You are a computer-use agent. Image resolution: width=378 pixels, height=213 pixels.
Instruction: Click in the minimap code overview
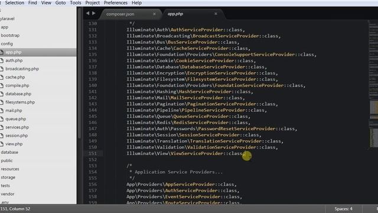click(373, 85)
